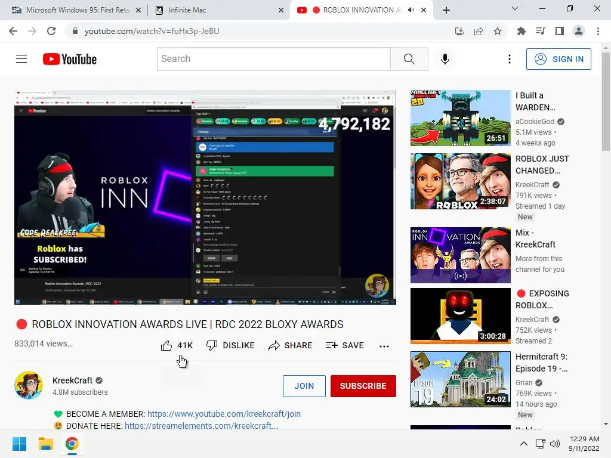611x458 pixels.
Task: Expand the tab search chevron
Action: pyautogui.click(x=515, y=8)
